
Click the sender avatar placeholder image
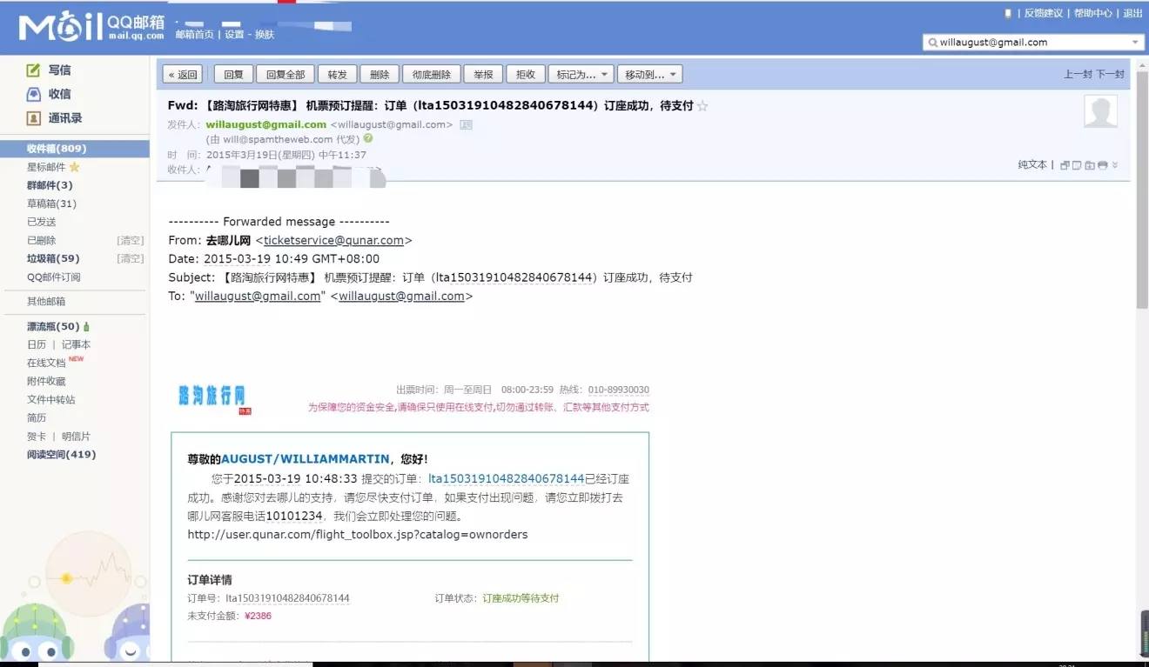click(1100, 111)
